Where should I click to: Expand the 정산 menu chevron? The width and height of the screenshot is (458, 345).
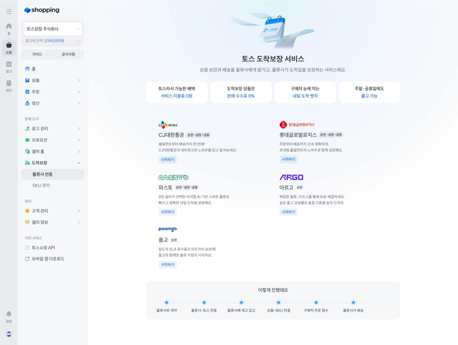(x=79, y=103)
